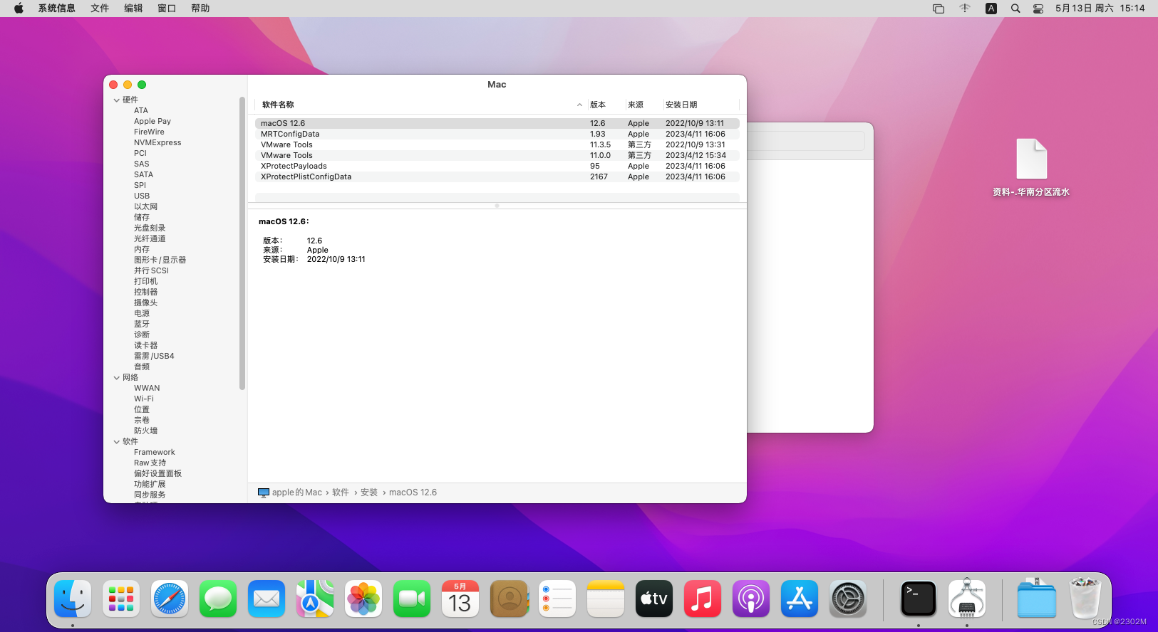Open Reminders app in the Dock
Viewport: 1158px width, 632px height.
(x=557, y=599)
